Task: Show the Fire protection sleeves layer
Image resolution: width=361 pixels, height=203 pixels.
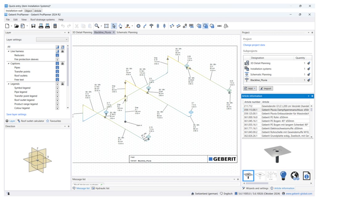Action: [x=57, y=59]
